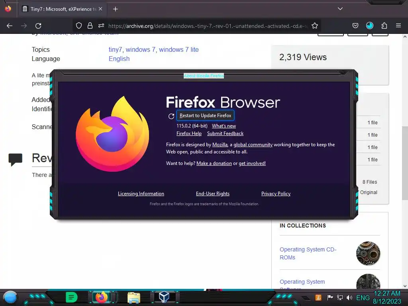Select the Tiny7 Microsoft eXPerience tab
Screen dimensions: 408x306
click(x=63, y=9)
